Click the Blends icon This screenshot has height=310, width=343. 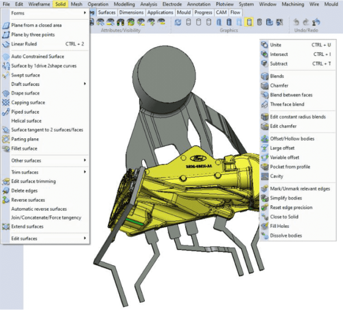(264, 76)
